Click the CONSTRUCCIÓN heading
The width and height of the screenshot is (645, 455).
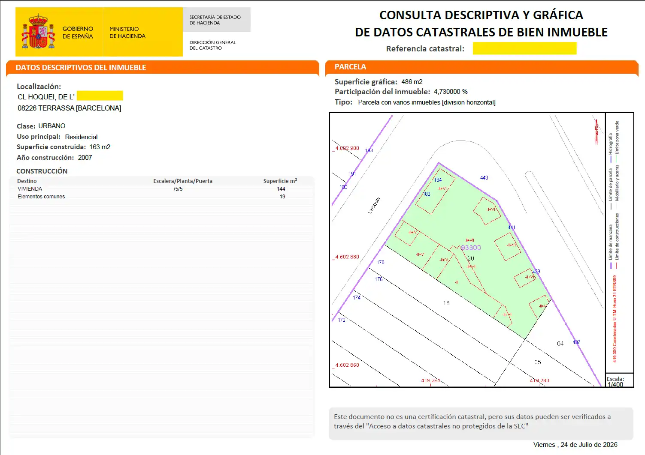[x=42, y=171]
